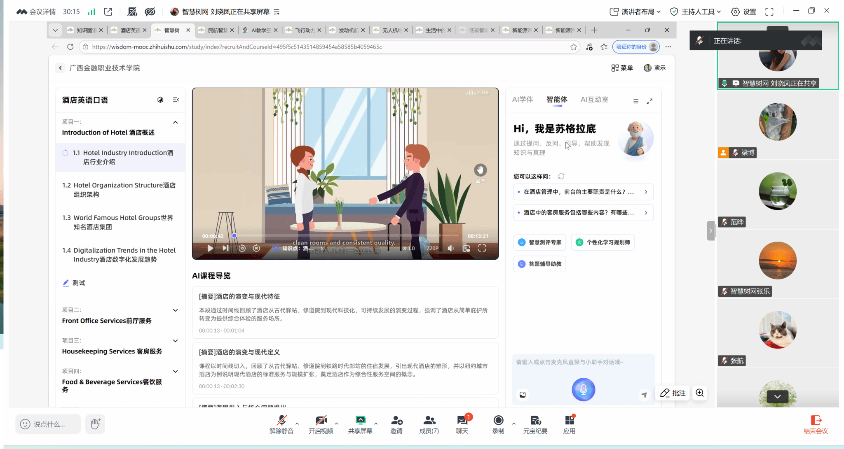Open the 批注 annotation tool
The width and height of the screenshot is (844, 449).
click(673, 393)
